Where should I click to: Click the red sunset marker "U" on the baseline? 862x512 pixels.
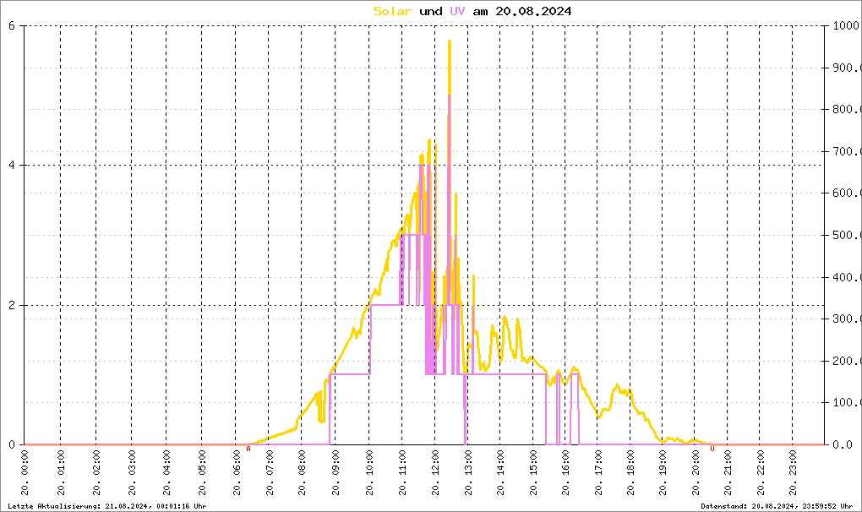coord(712,449)
